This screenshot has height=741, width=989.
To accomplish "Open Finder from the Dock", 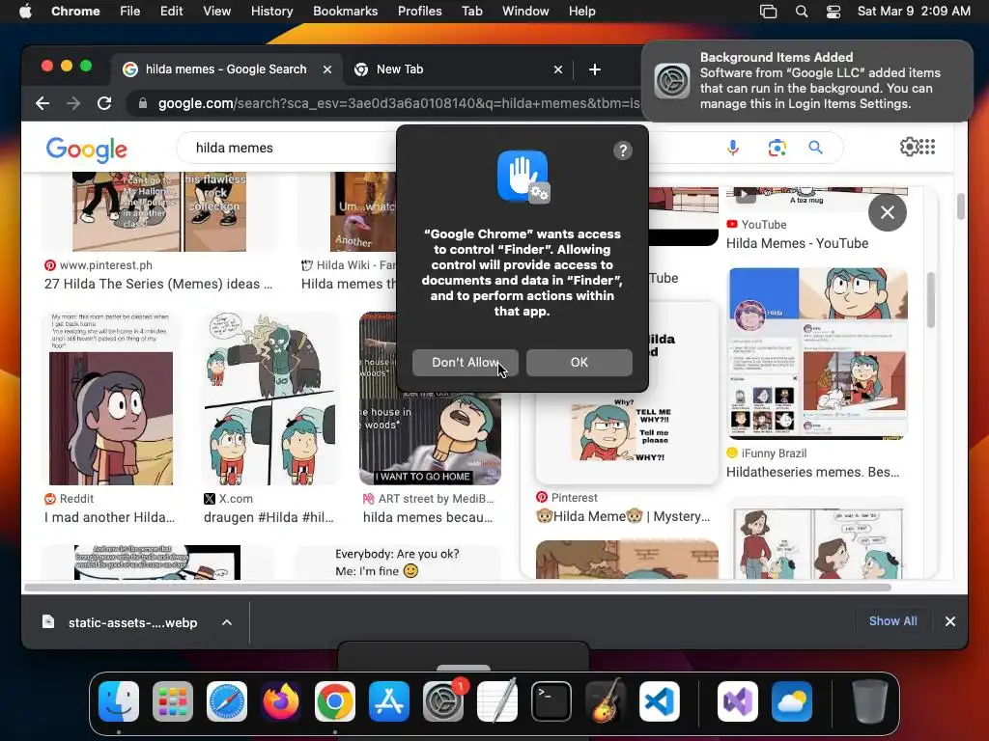I will click(x=119, y=701).
